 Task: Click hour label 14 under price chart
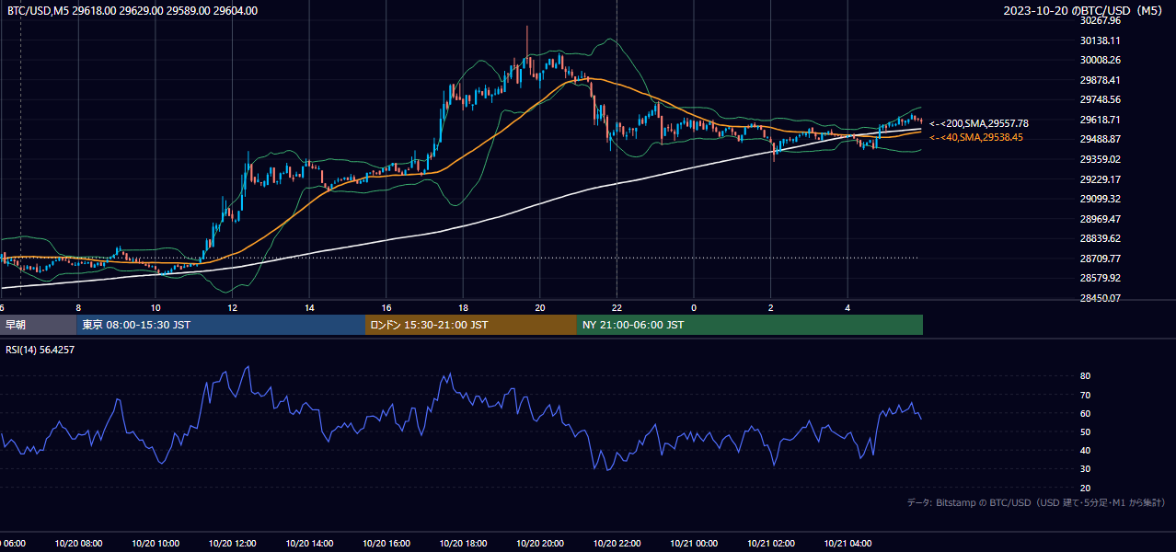tap(309, 307)
